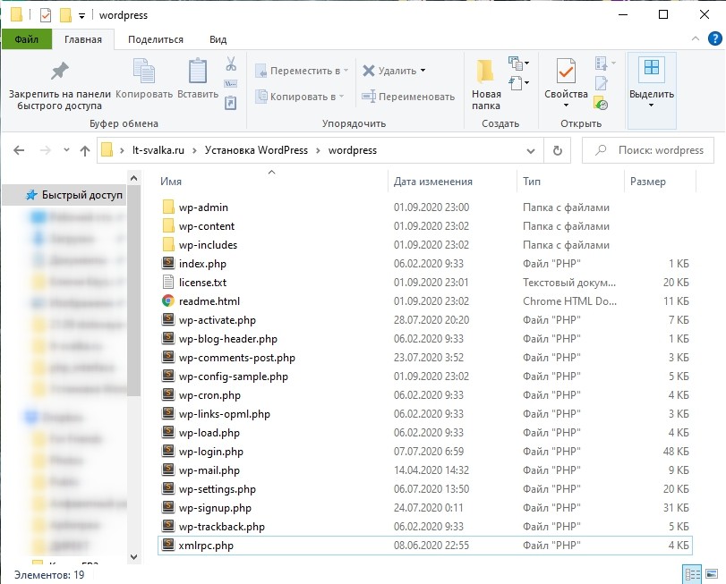Switch to details view in status bar
Viewport: 726px width, 584px height.
pos(692,574)
